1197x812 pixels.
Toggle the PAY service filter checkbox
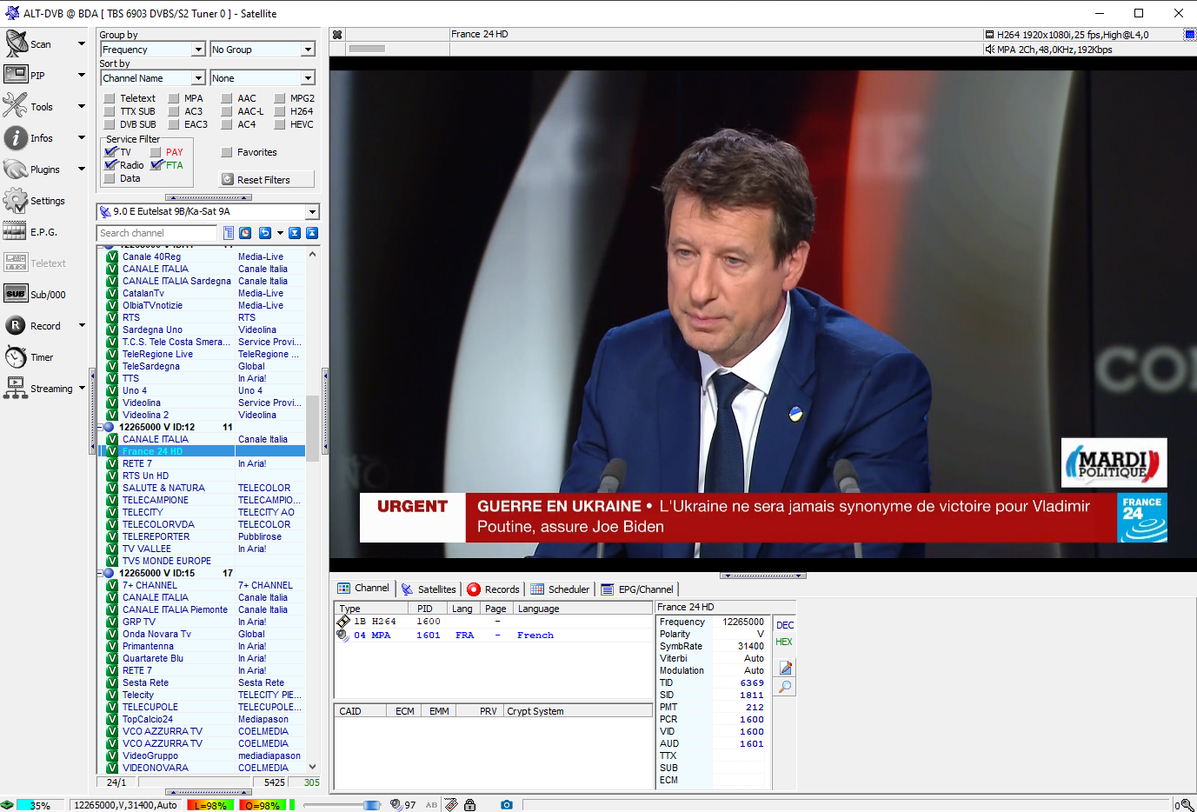[156, 152]
